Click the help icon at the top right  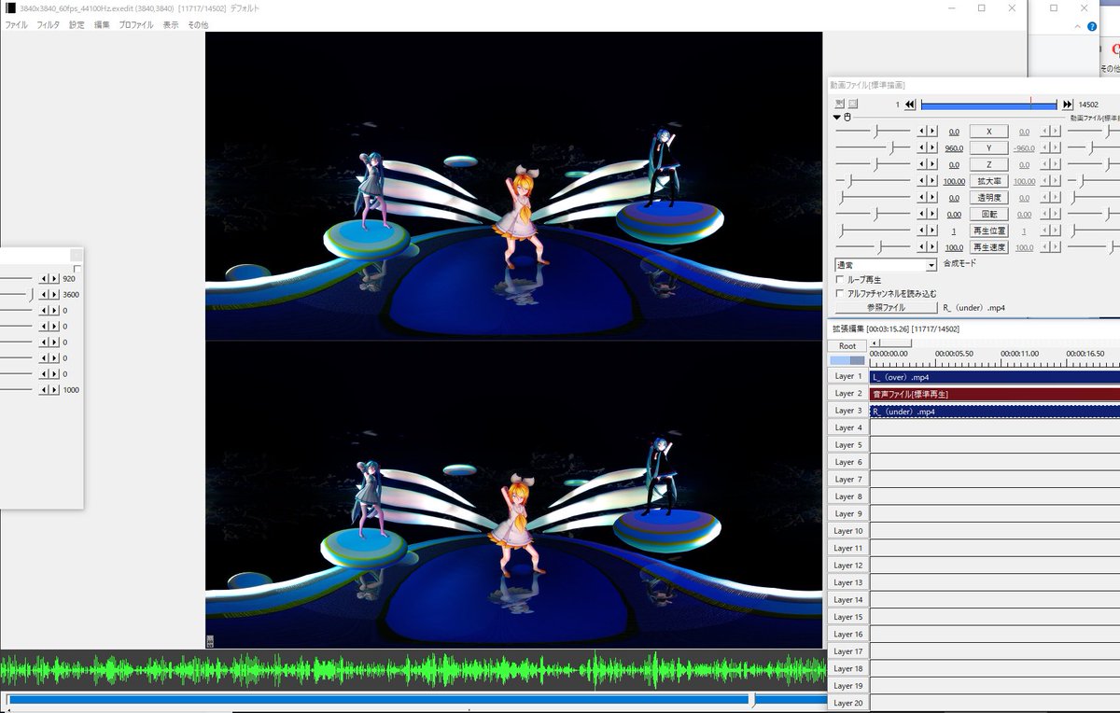[1092, 27]
